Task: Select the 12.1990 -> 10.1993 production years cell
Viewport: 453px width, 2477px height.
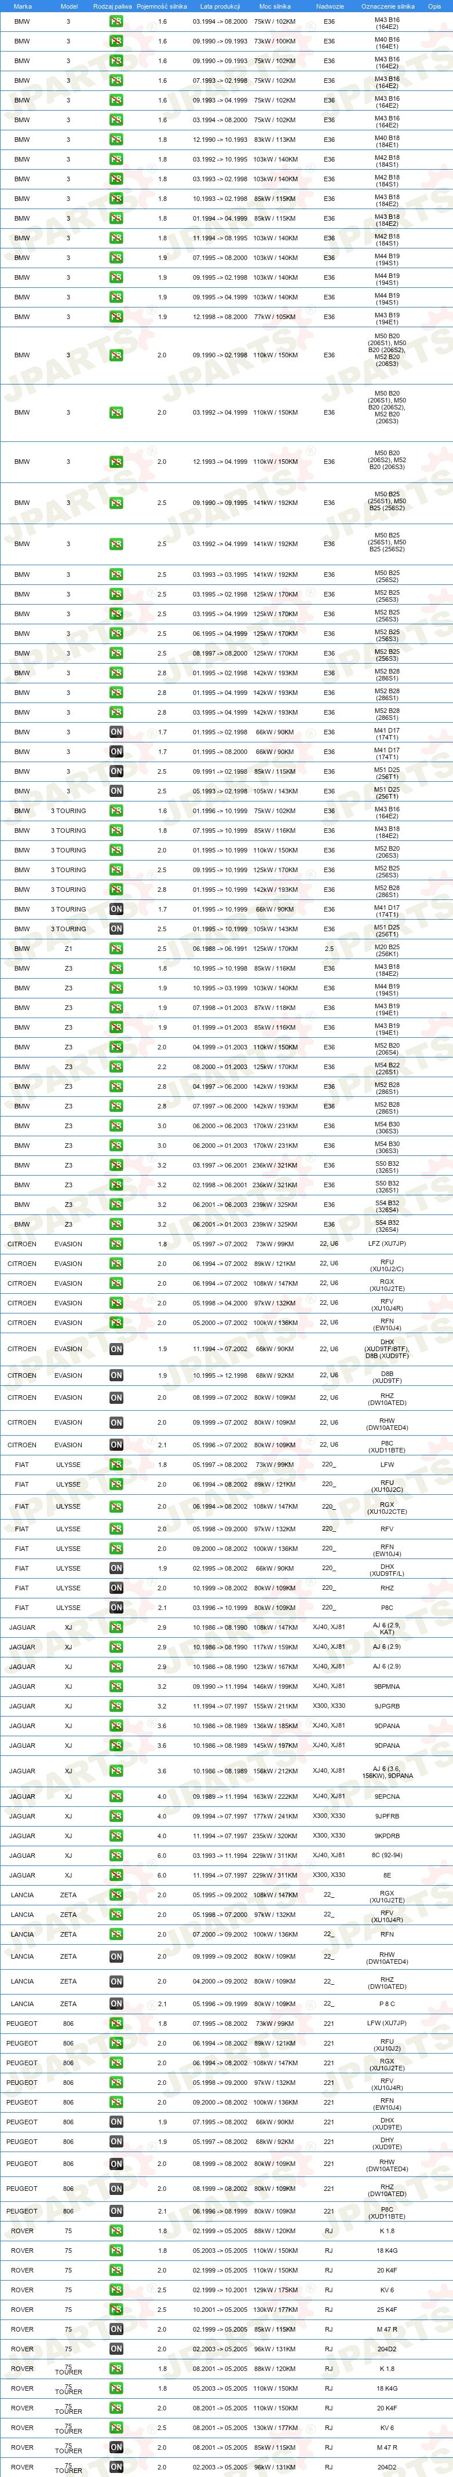Action: click(220, 140)
